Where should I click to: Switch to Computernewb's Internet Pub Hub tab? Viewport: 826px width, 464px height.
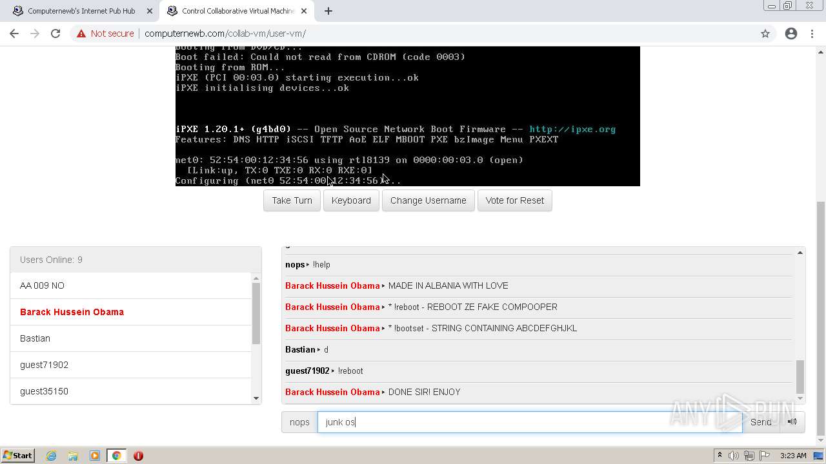81,11
